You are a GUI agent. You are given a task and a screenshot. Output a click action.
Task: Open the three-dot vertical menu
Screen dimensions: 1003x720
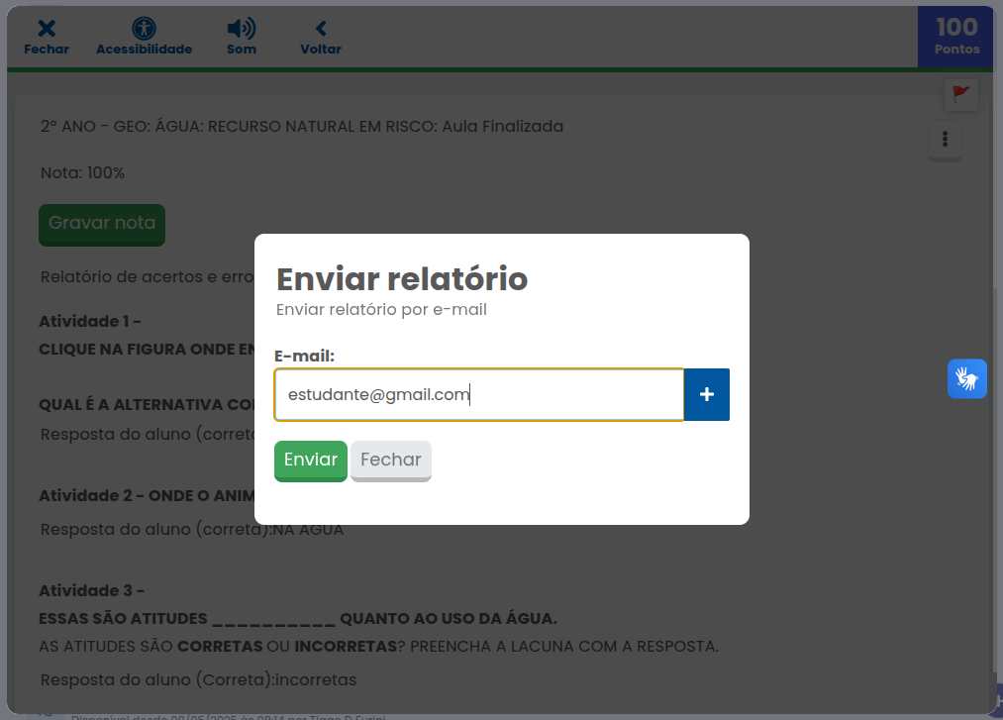(945, 139)
